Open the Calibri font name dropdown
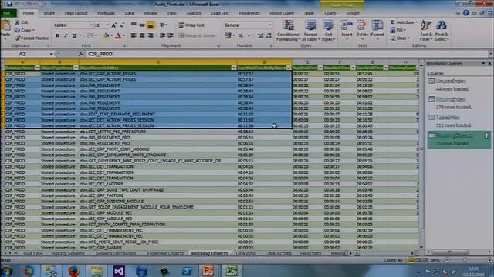The width and height of the screenshot is (494, 277). 91,25
